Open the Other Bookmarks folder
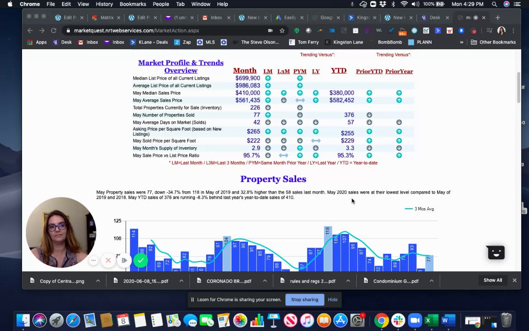 pos(493,42)
